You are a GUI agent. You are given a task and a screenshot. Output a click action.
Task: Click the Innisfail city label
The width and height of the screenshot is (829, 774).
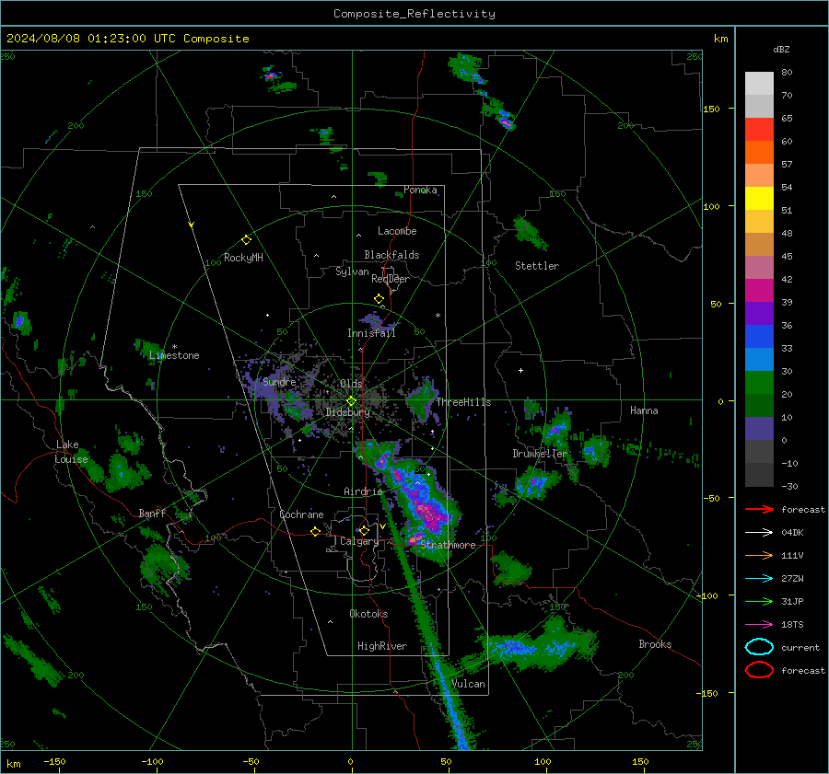pos(371,333)
